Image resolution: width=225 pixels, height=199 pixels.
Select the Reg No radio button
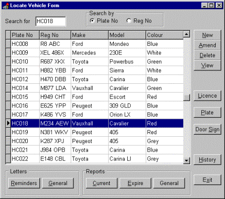pos(129,21)
